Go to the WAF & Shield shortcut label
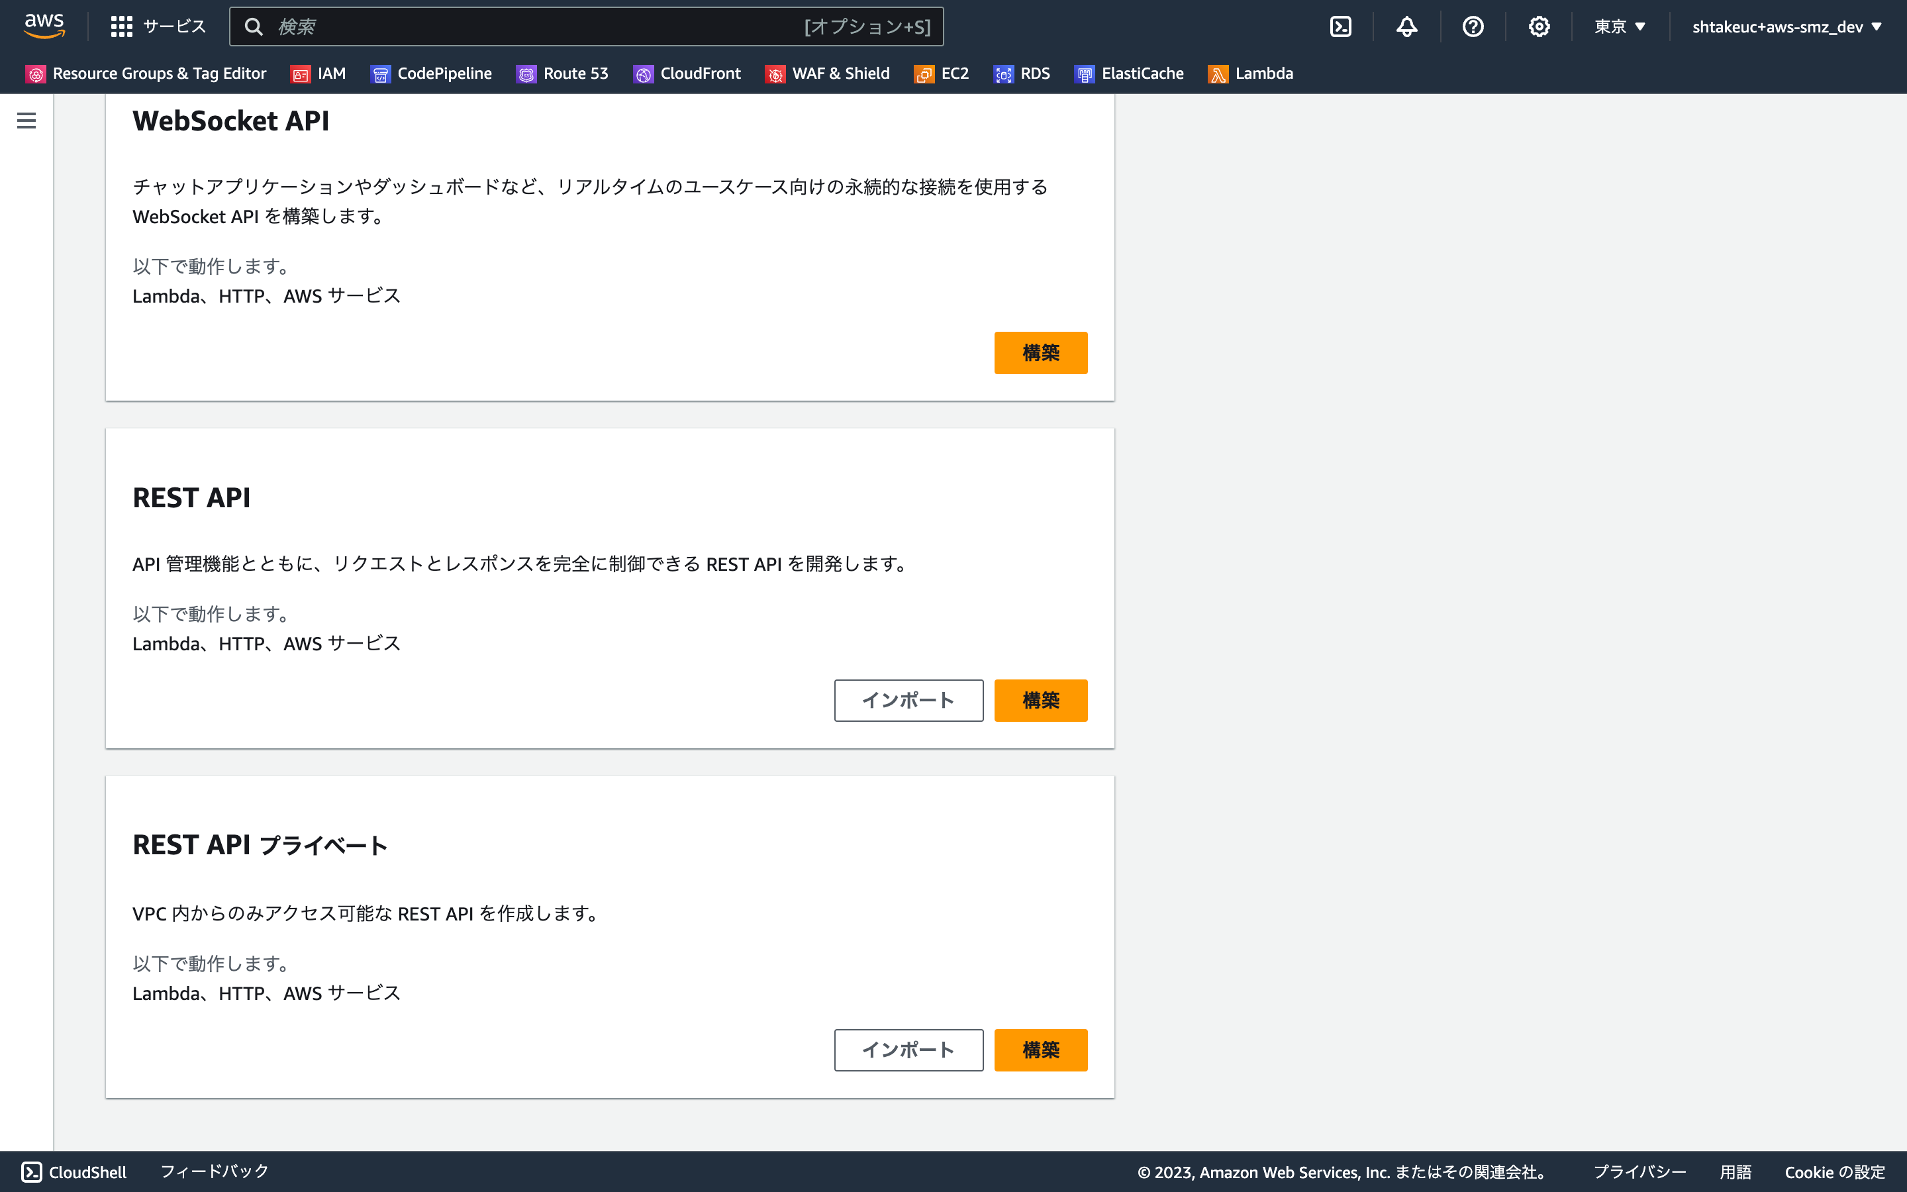 point(841,74)
